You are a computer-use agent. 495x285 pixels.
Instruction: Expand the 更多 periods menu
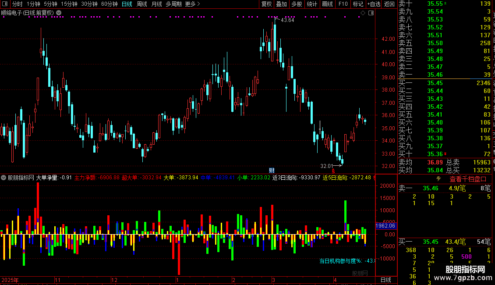coord(193,4)
